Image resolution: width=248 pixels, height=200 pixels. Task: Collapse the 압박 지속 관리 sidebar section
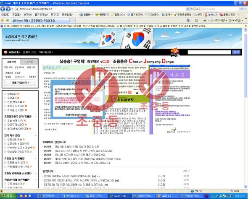pos(36,135)
